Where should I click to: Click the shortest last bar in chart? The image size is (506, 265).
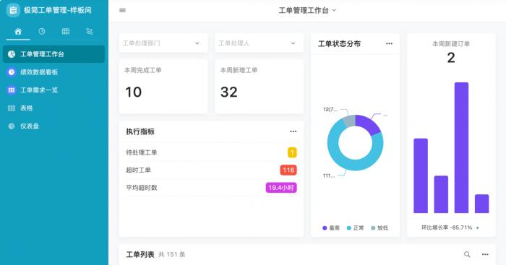coord(482,204)
